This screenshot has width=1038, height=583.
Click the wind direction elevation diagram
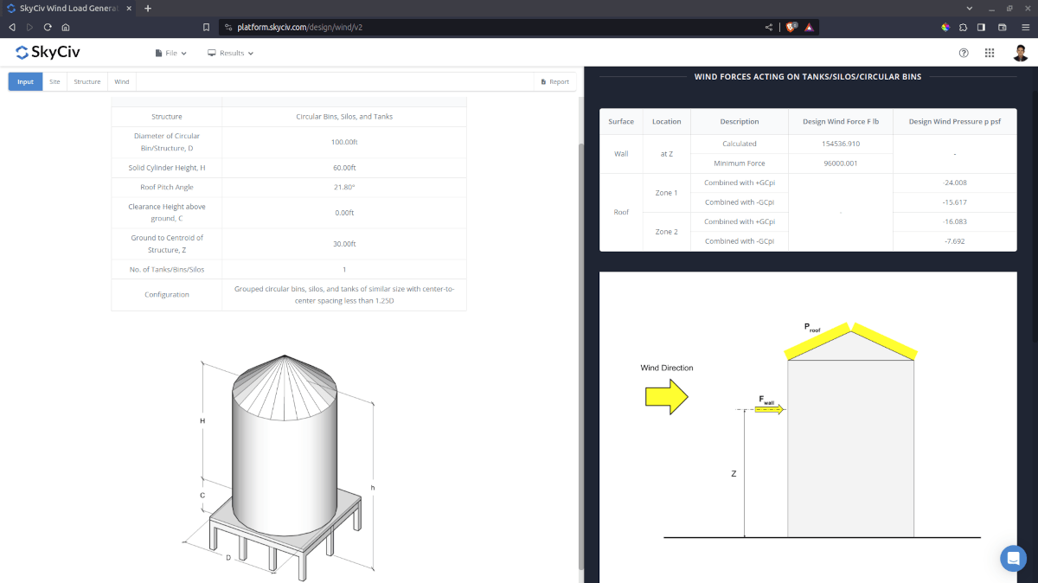pyautogui.click(x=808, y=428)
